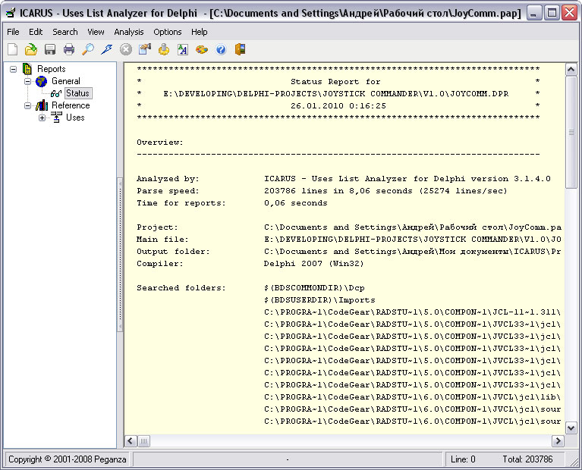Image resolution: width=582 pixels, height=470 pixels.
Task: Select the Status report item
Action: (x=77, y=93)
